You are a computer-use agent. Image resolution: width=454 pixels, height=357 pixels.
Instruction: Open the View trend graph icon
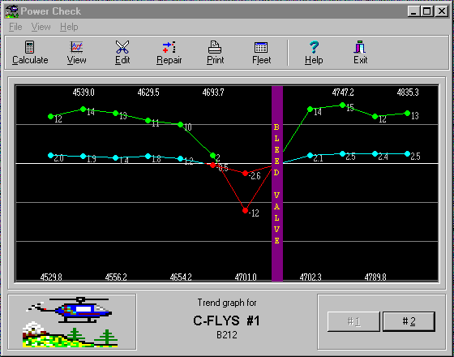click(77, 47)
